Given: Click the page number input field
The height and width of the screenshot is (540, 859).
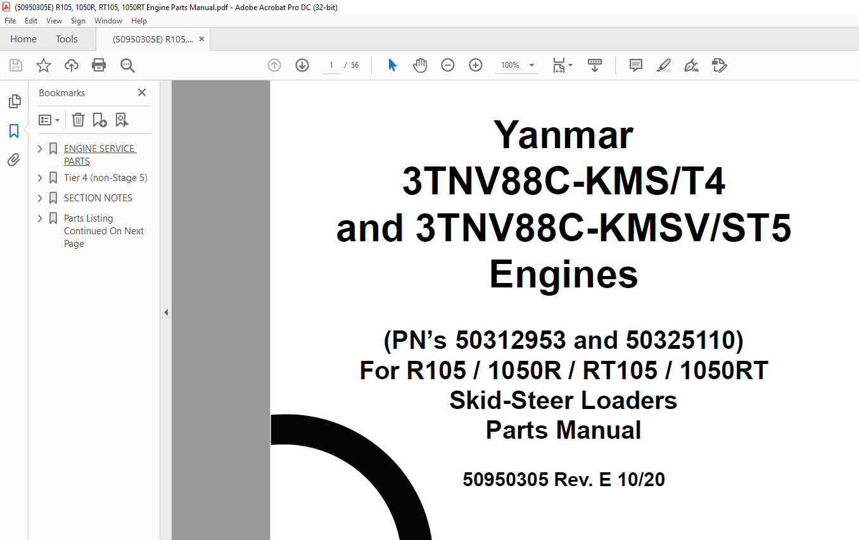Looking at the screenshot, I should [x=331, y=65].
